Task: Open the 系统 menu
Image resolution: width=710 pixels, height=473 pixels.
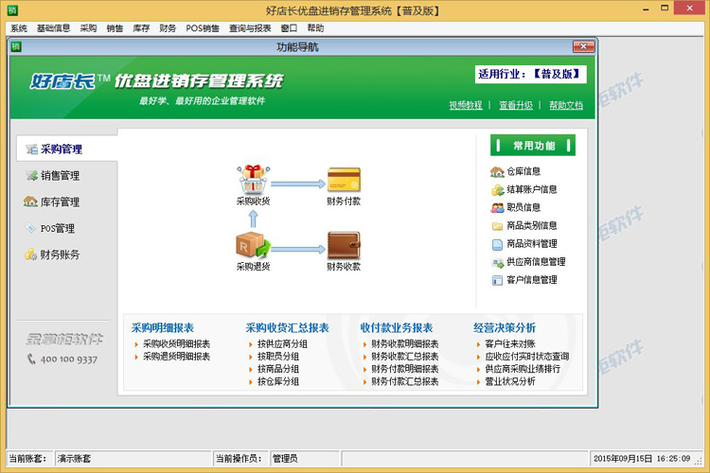Action: 19,28
